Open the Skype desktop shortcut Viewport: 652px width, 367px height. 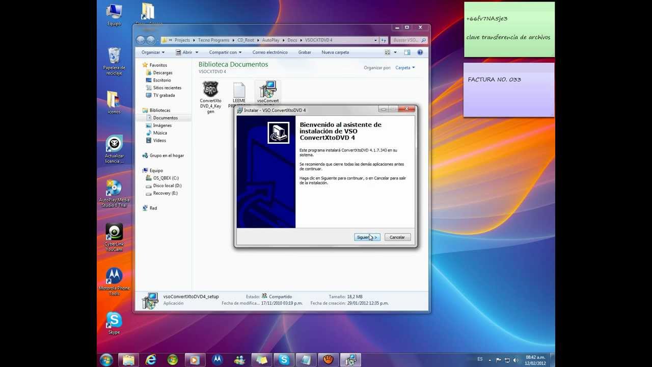pyautogui.click(x=114, y=323)
